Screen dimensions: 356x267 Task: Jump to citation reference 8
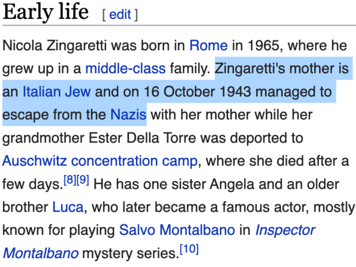[x=69, y=180]
